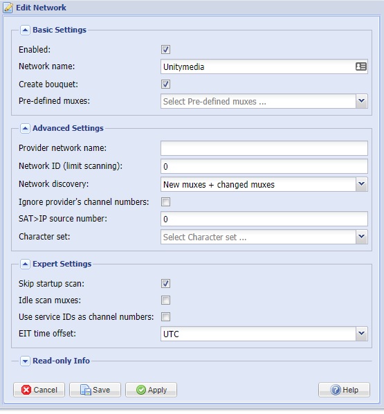This screenshot has width=384, height=414.
Task: Click inside the Provider network name field
Action: [x=264, y=148]
